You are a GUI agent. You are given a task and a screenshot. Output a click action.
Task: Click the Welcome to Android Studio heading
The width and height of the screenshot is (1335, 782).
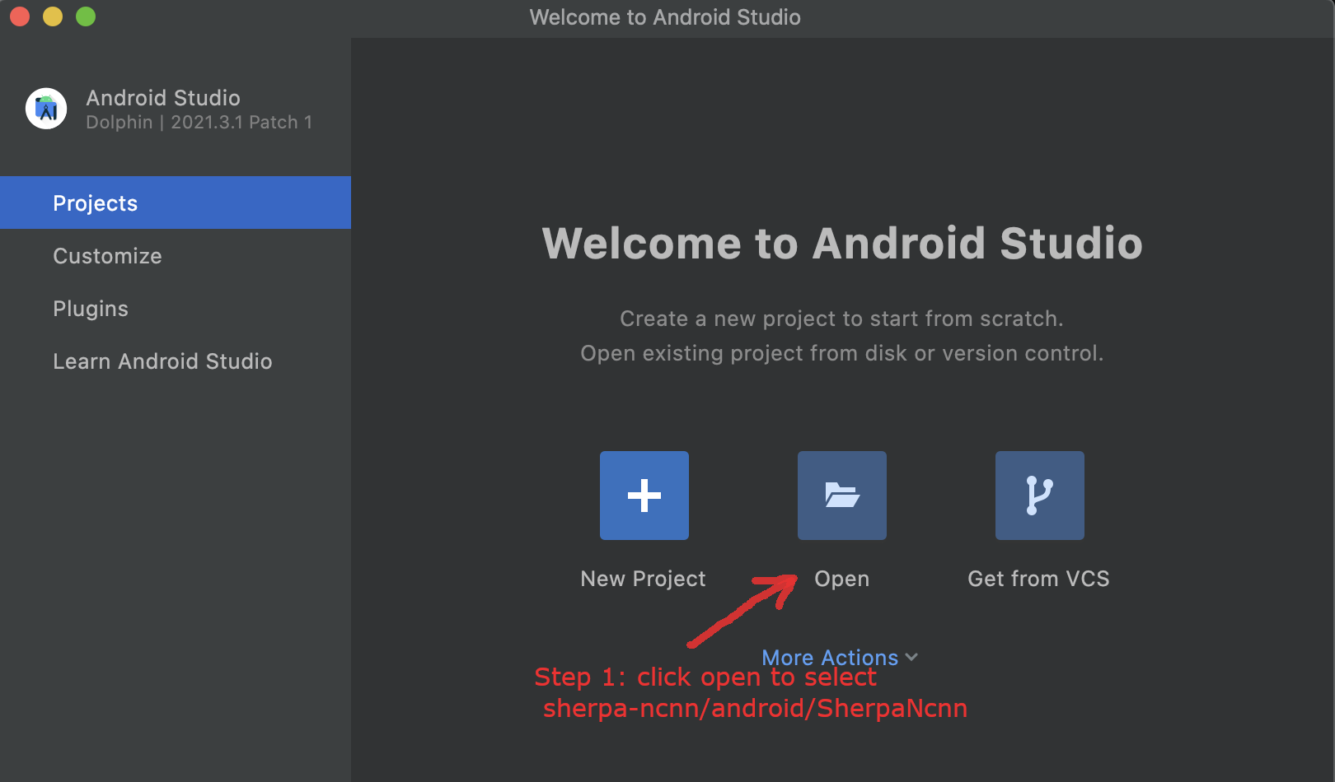click(842, 243)
